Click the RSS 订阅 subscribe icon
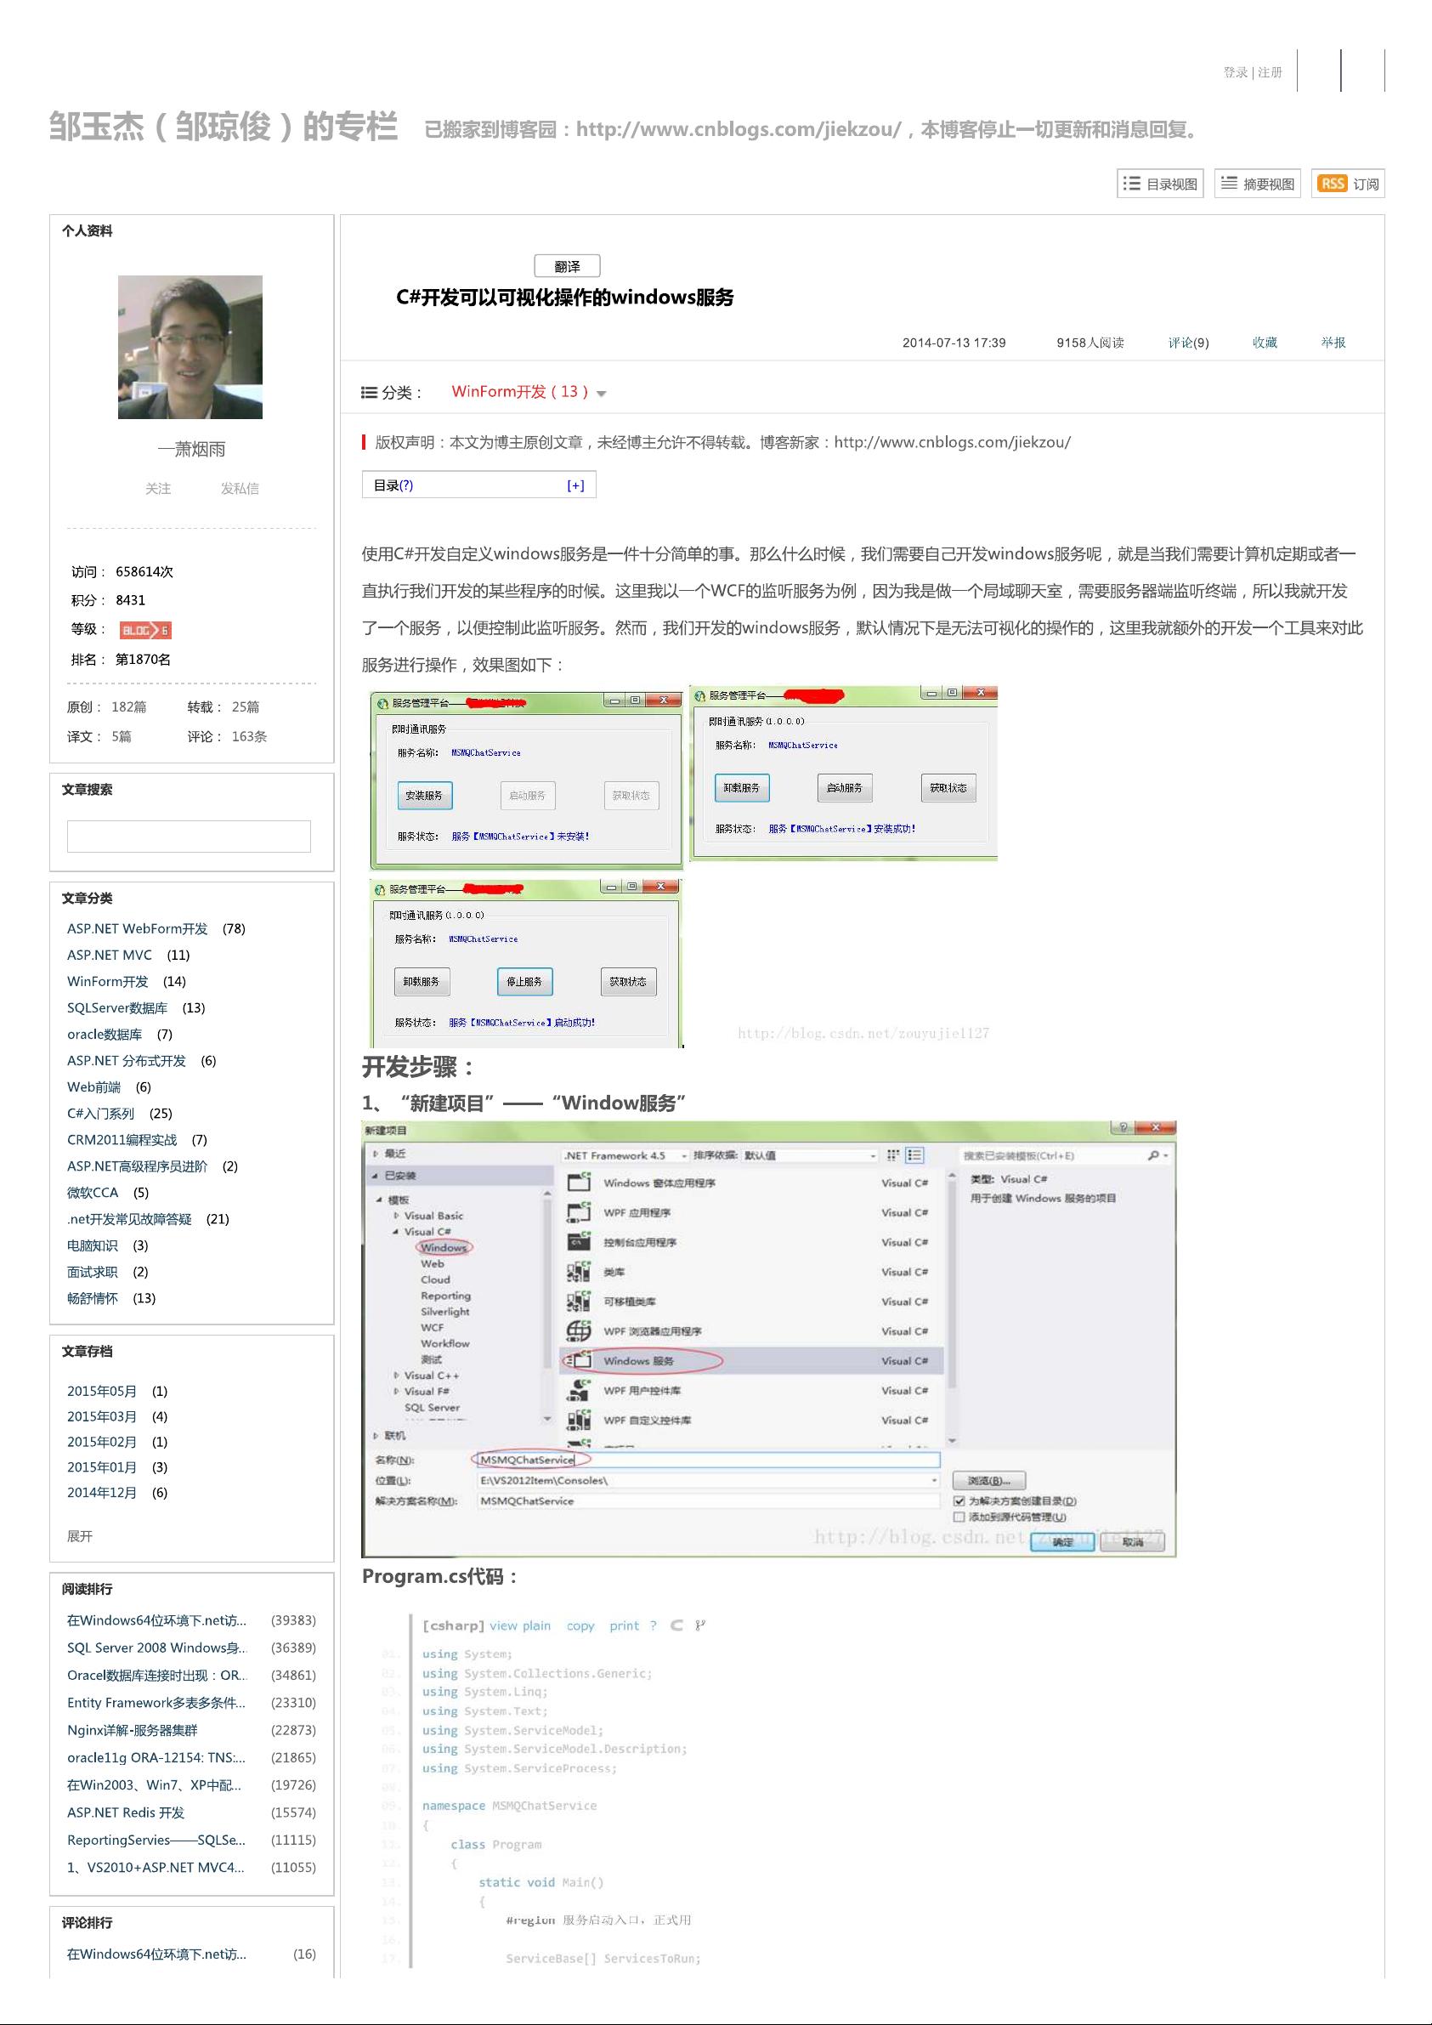Image resolution: width=1432 pixels, height=2025 pixels. [1346, 184]
